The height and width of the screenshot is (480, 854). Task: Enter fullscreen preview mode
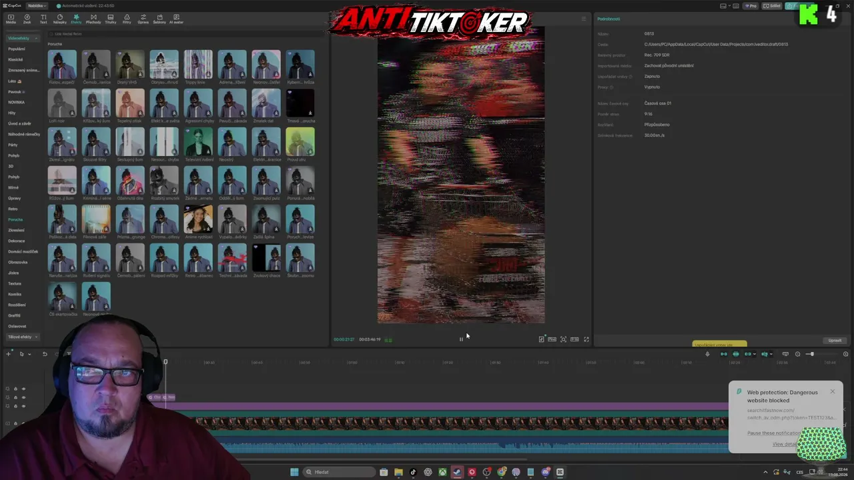click(586, 339)
